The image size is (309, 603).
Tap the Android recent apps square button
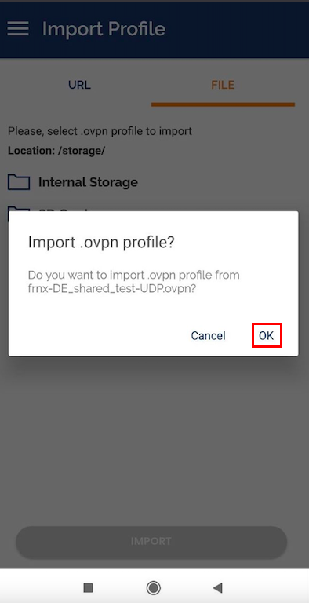[88, 587]
